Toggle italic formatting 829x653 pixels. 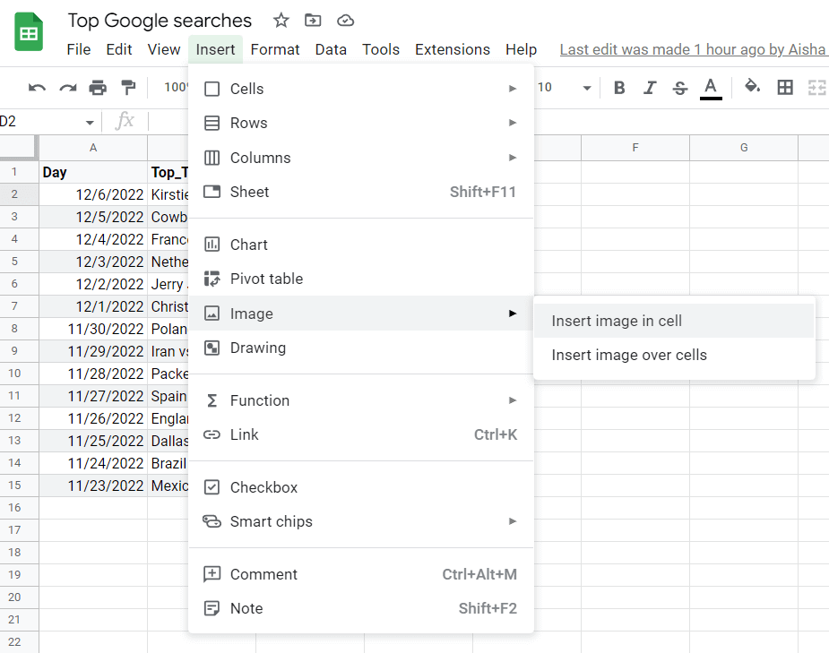click(x=649, y=87)
